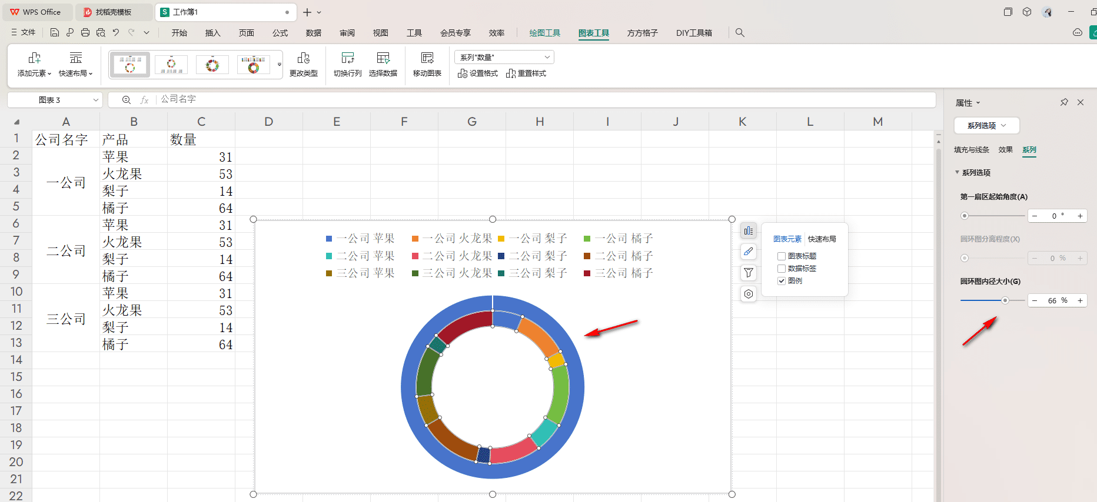The height and width of the screenshot is (502, 1097).
Task: Click 选择数据 select data icon
Action: click(x=383, y=58)
